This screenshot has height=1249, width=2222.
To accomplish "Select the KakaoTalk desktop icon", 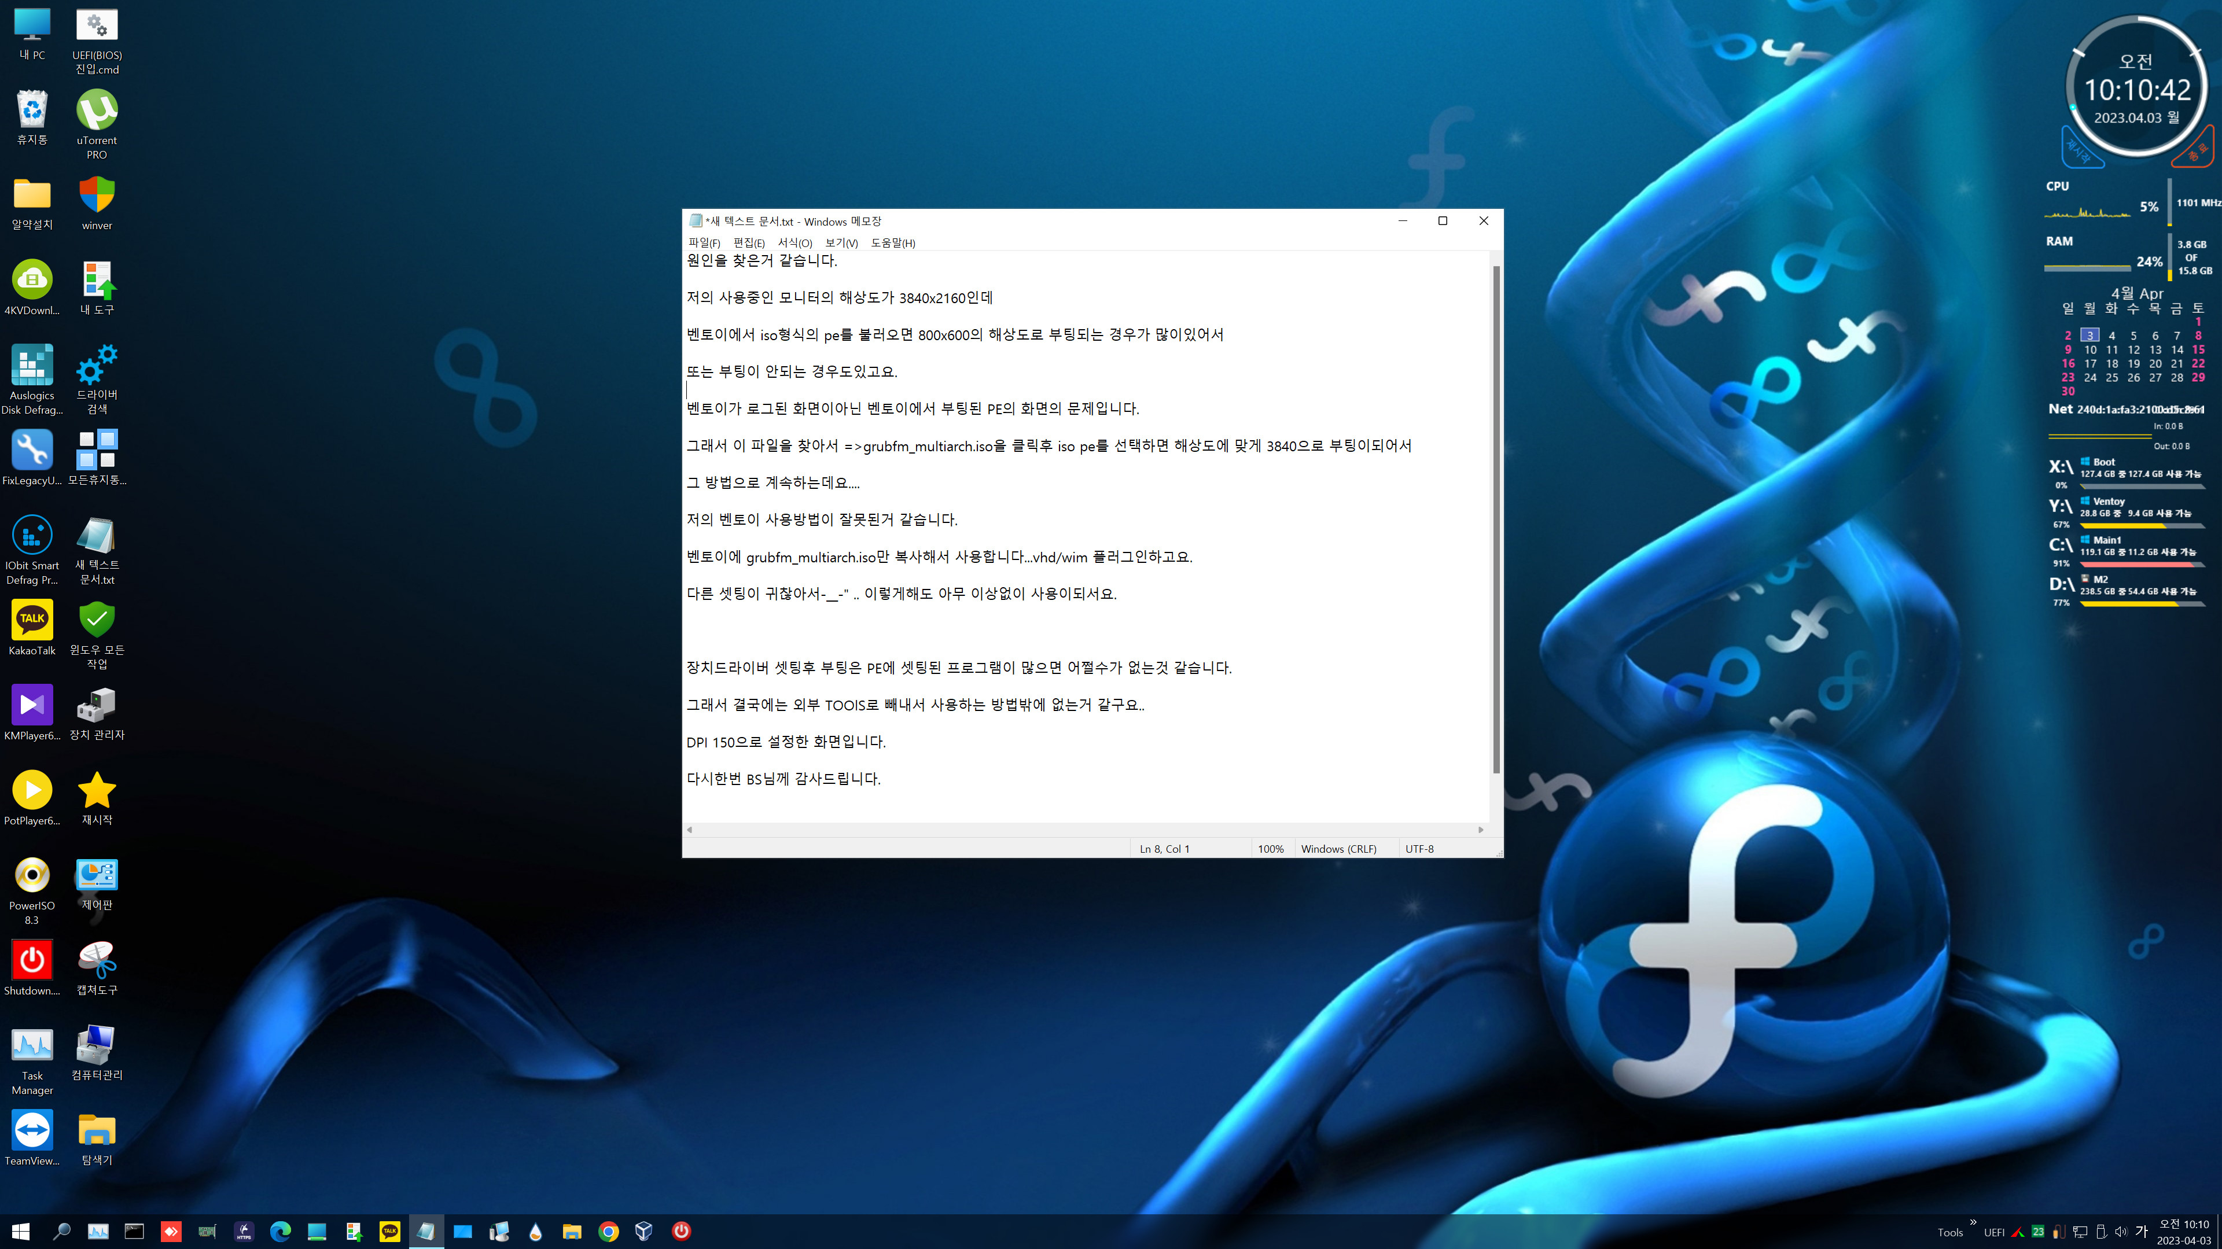I will pos(32,629).
